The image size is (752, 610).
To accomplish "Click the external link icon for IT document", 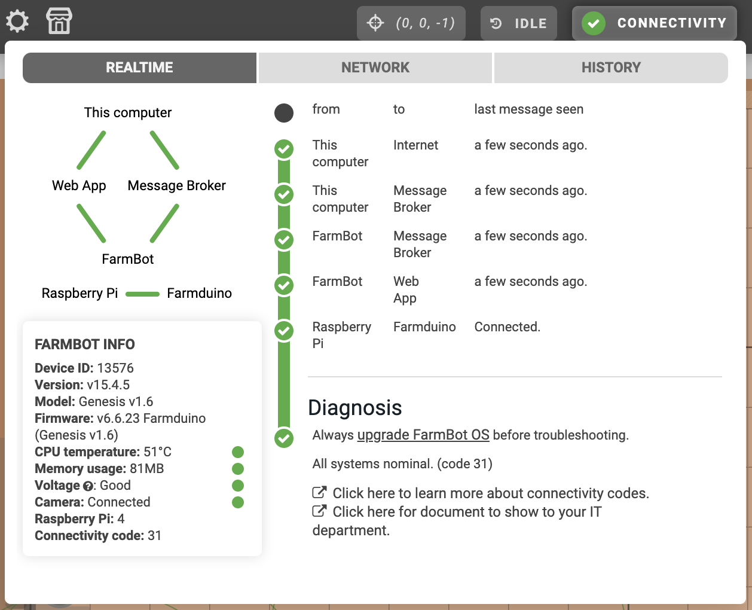I will click(x=319, y=511).
